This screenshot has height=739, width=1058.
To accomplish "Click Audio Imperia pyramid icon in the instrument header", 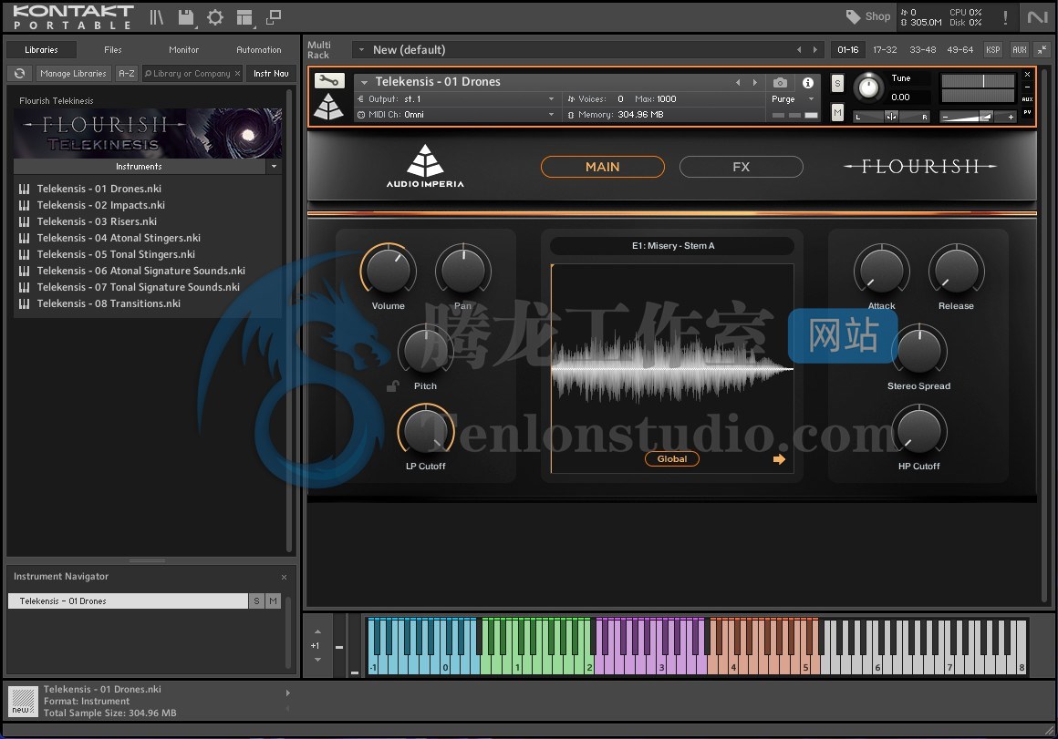I will point(329,107).
